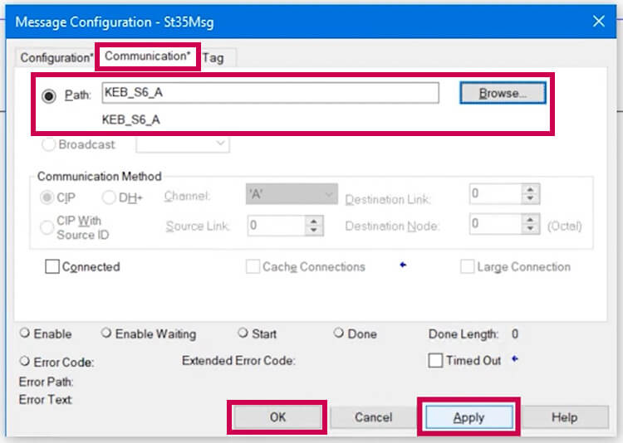Toggle the Large Connection checkbox
Viewport: 623px width, 443px height.
[467, 267]
